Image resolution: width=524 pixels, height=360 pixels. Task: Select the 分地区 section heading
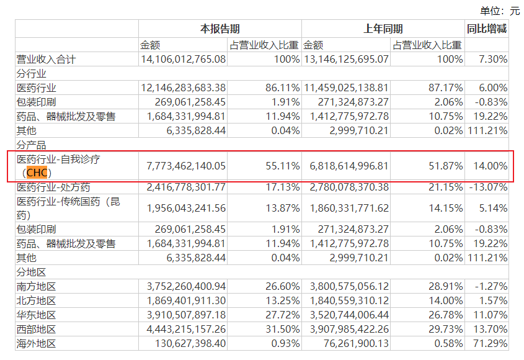coord(32,272)
